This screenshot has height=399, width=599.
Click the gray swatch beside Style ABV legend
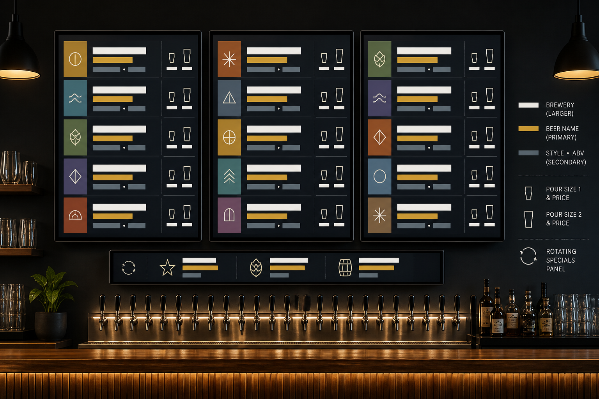click(528, 153)
